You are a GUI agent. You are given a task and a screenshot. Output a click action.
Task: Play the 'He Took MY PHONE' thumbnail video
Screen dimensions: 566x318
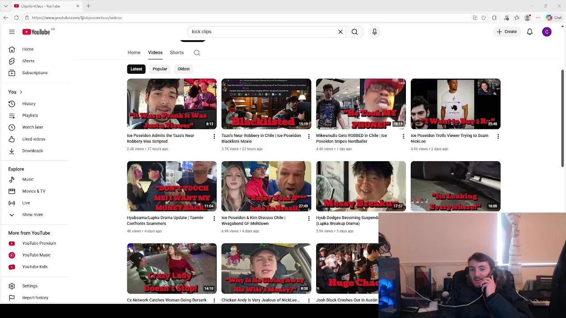pos(361,104)
